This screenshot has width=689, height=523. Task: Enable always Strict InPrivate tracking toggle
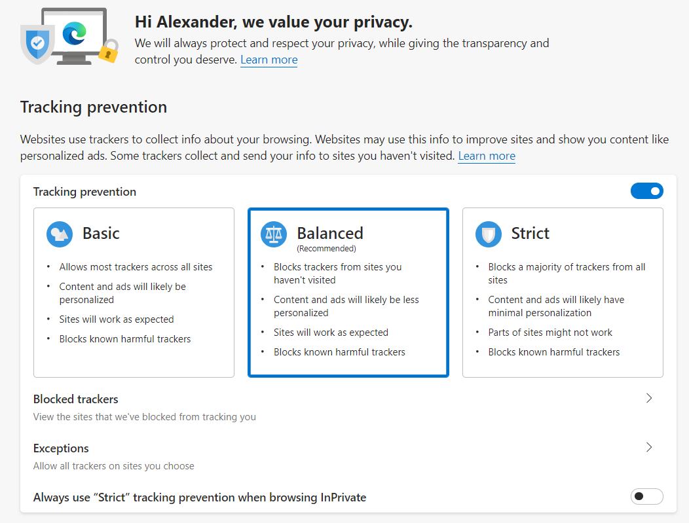point(647,496)
